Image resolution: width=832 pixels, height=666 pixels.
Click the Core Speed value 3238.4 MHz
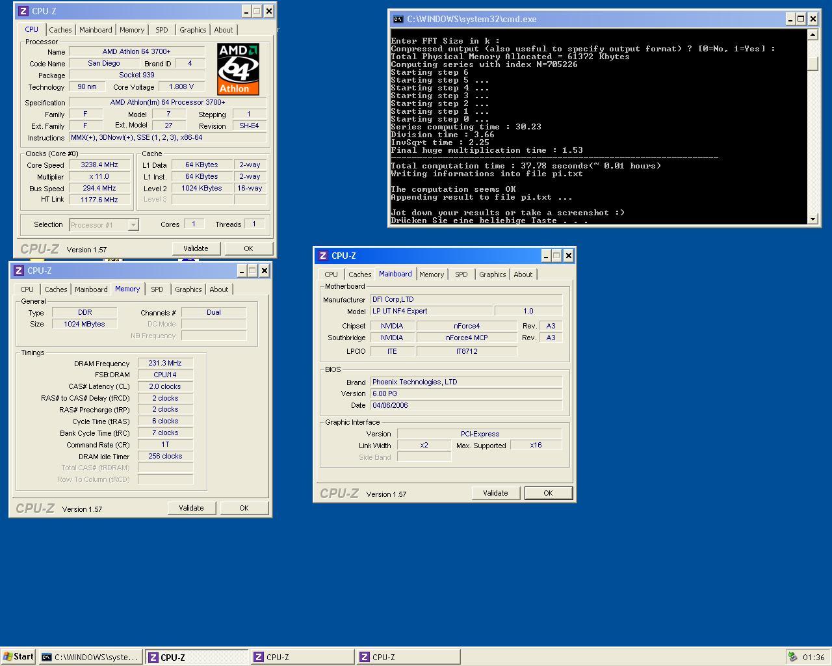click(x=99, y=165)
